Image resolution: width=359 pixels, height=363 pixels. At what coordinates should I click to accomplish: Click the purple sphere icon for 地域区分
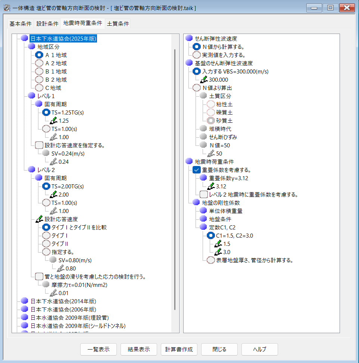32,47
